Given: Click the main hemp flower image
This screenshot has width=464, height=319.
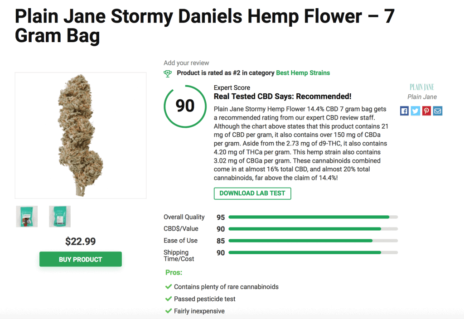Looking at the screenshot, I should tap(81, 135).
